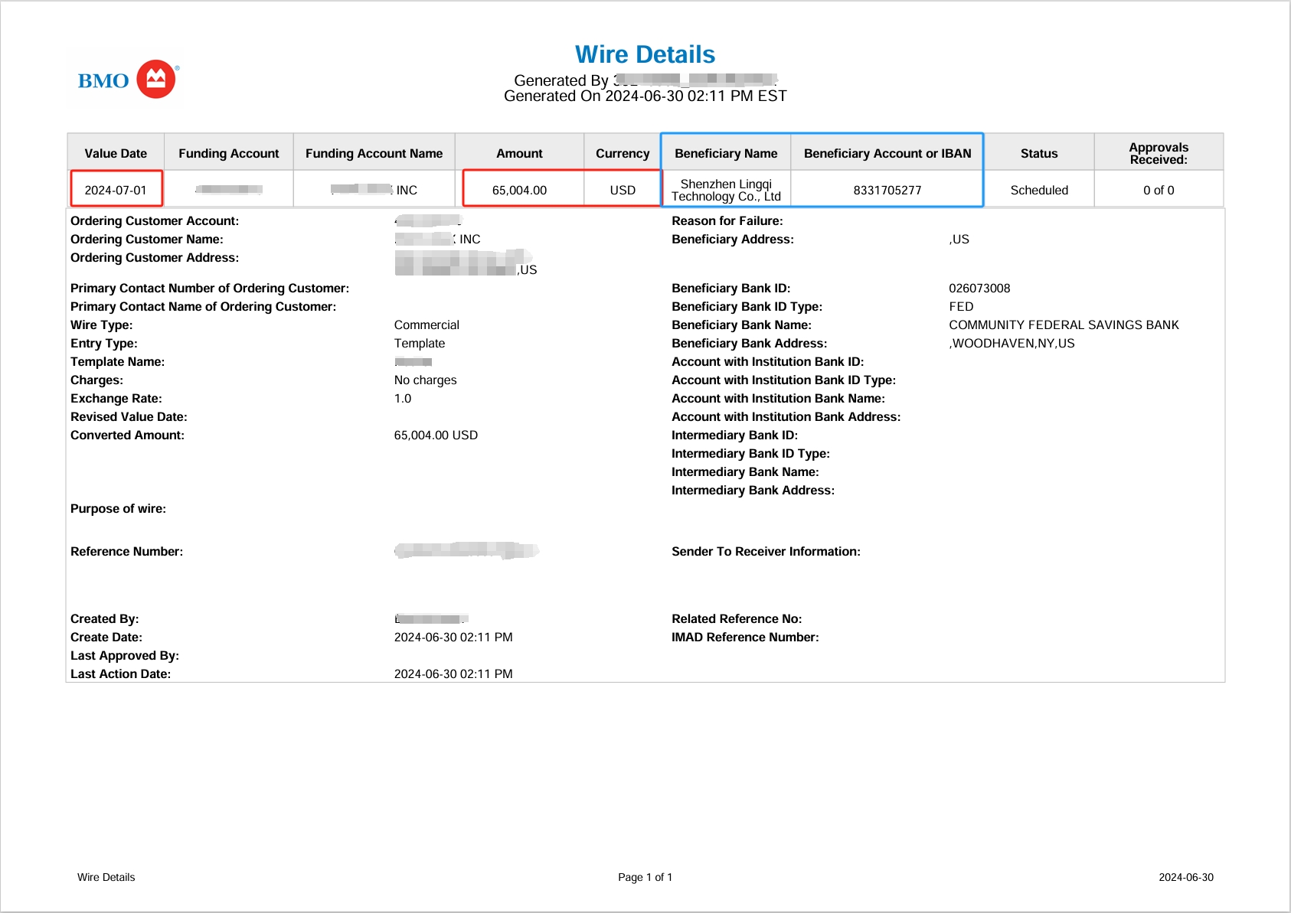Image resolution: width=1291 pixels, height=913 pixels.
Task: Click Last Action Date value
Action: [453, 673]
